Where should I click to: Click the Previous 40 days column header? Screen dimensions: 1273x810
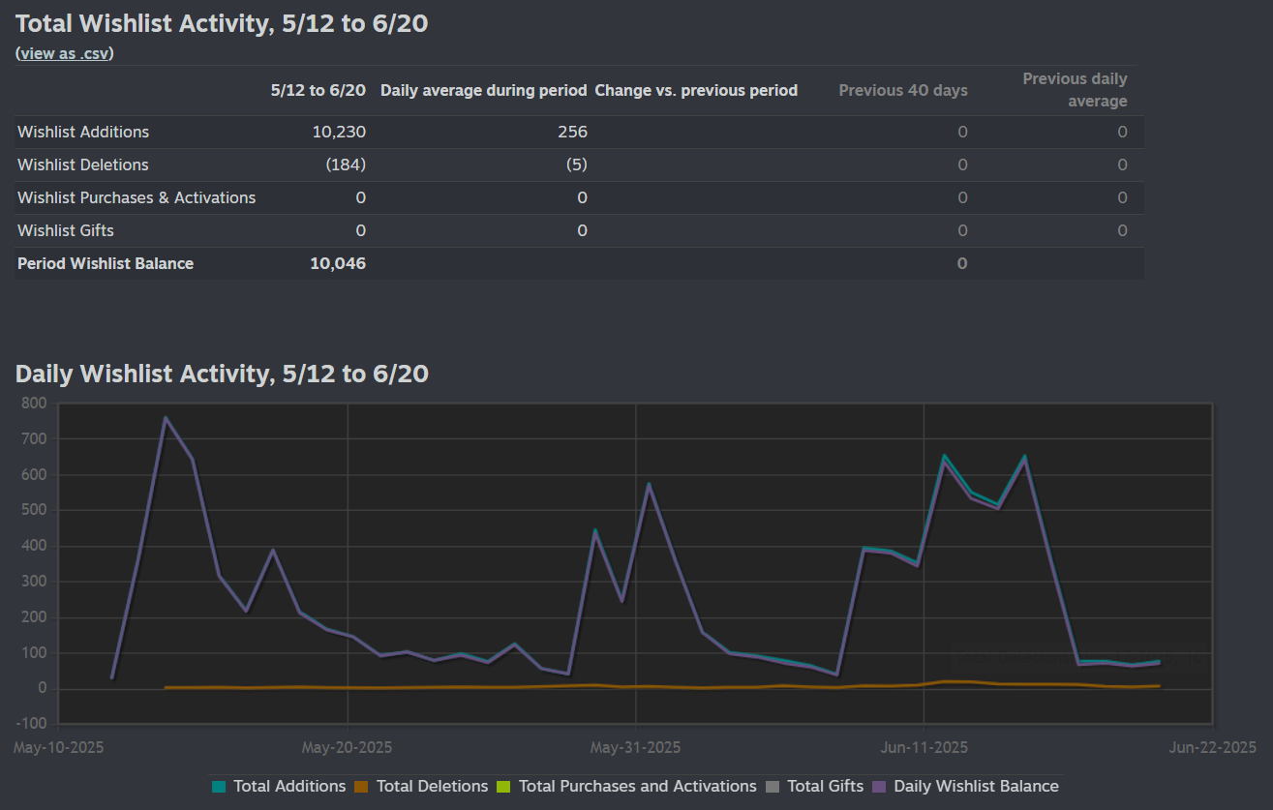click(x=902, y=91)
